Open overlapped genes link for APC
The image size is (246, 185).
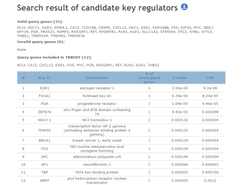point(149,157)
